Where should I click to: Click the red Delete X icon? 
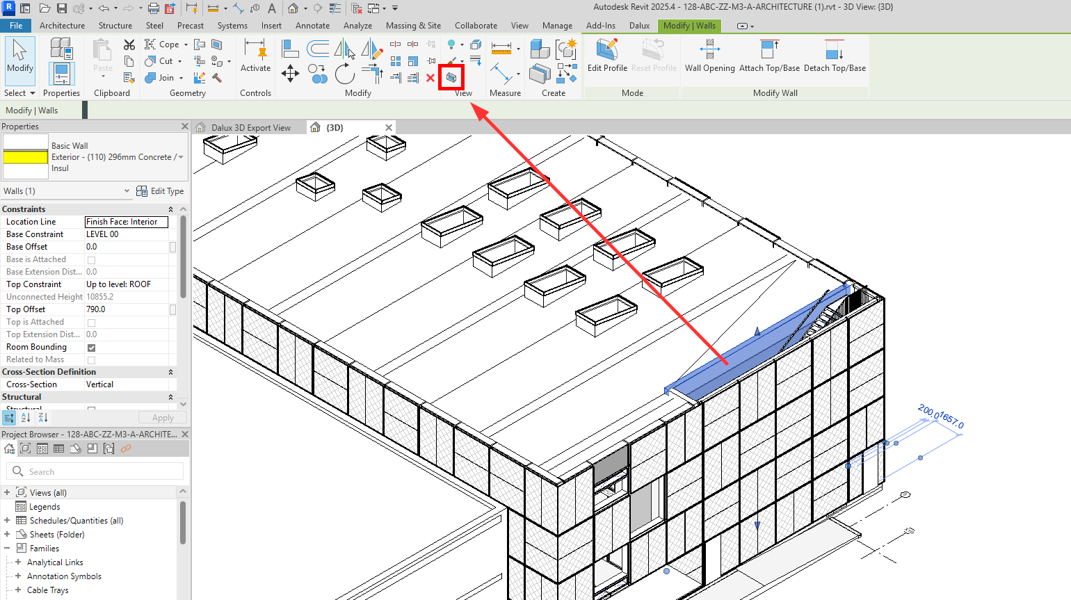point(430,78)
